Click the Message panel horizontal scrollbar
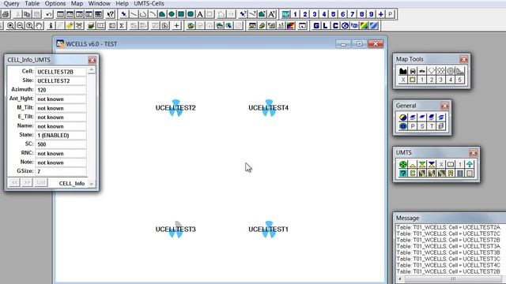Image resolution: width=506 pixels, height=284 pixels. tap(453, 278)
